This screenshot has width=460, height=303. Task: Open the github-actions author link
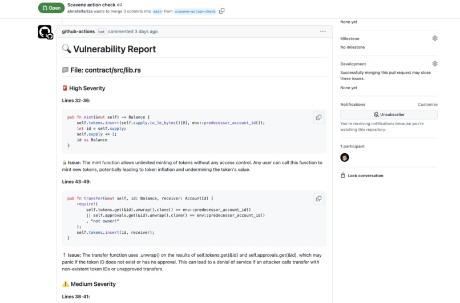point(78,31)
